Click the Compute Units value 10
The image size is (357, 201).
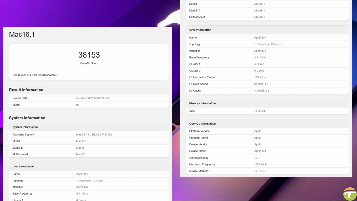click(256, 158)
